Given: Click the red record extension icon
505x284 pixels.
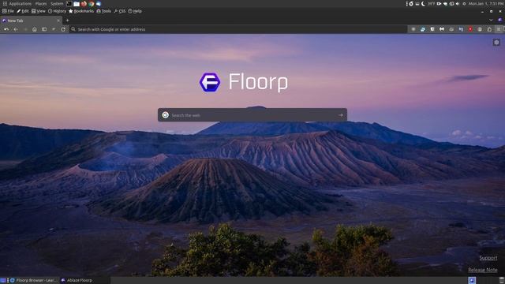Looking at the screenshot, I should [470, 29].
